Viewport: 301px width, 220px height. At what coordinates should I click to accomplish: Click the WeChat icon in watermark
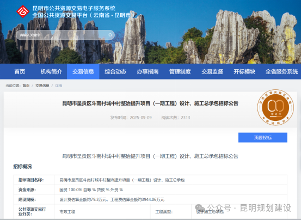pyautogui.click(x=200, y=208)
